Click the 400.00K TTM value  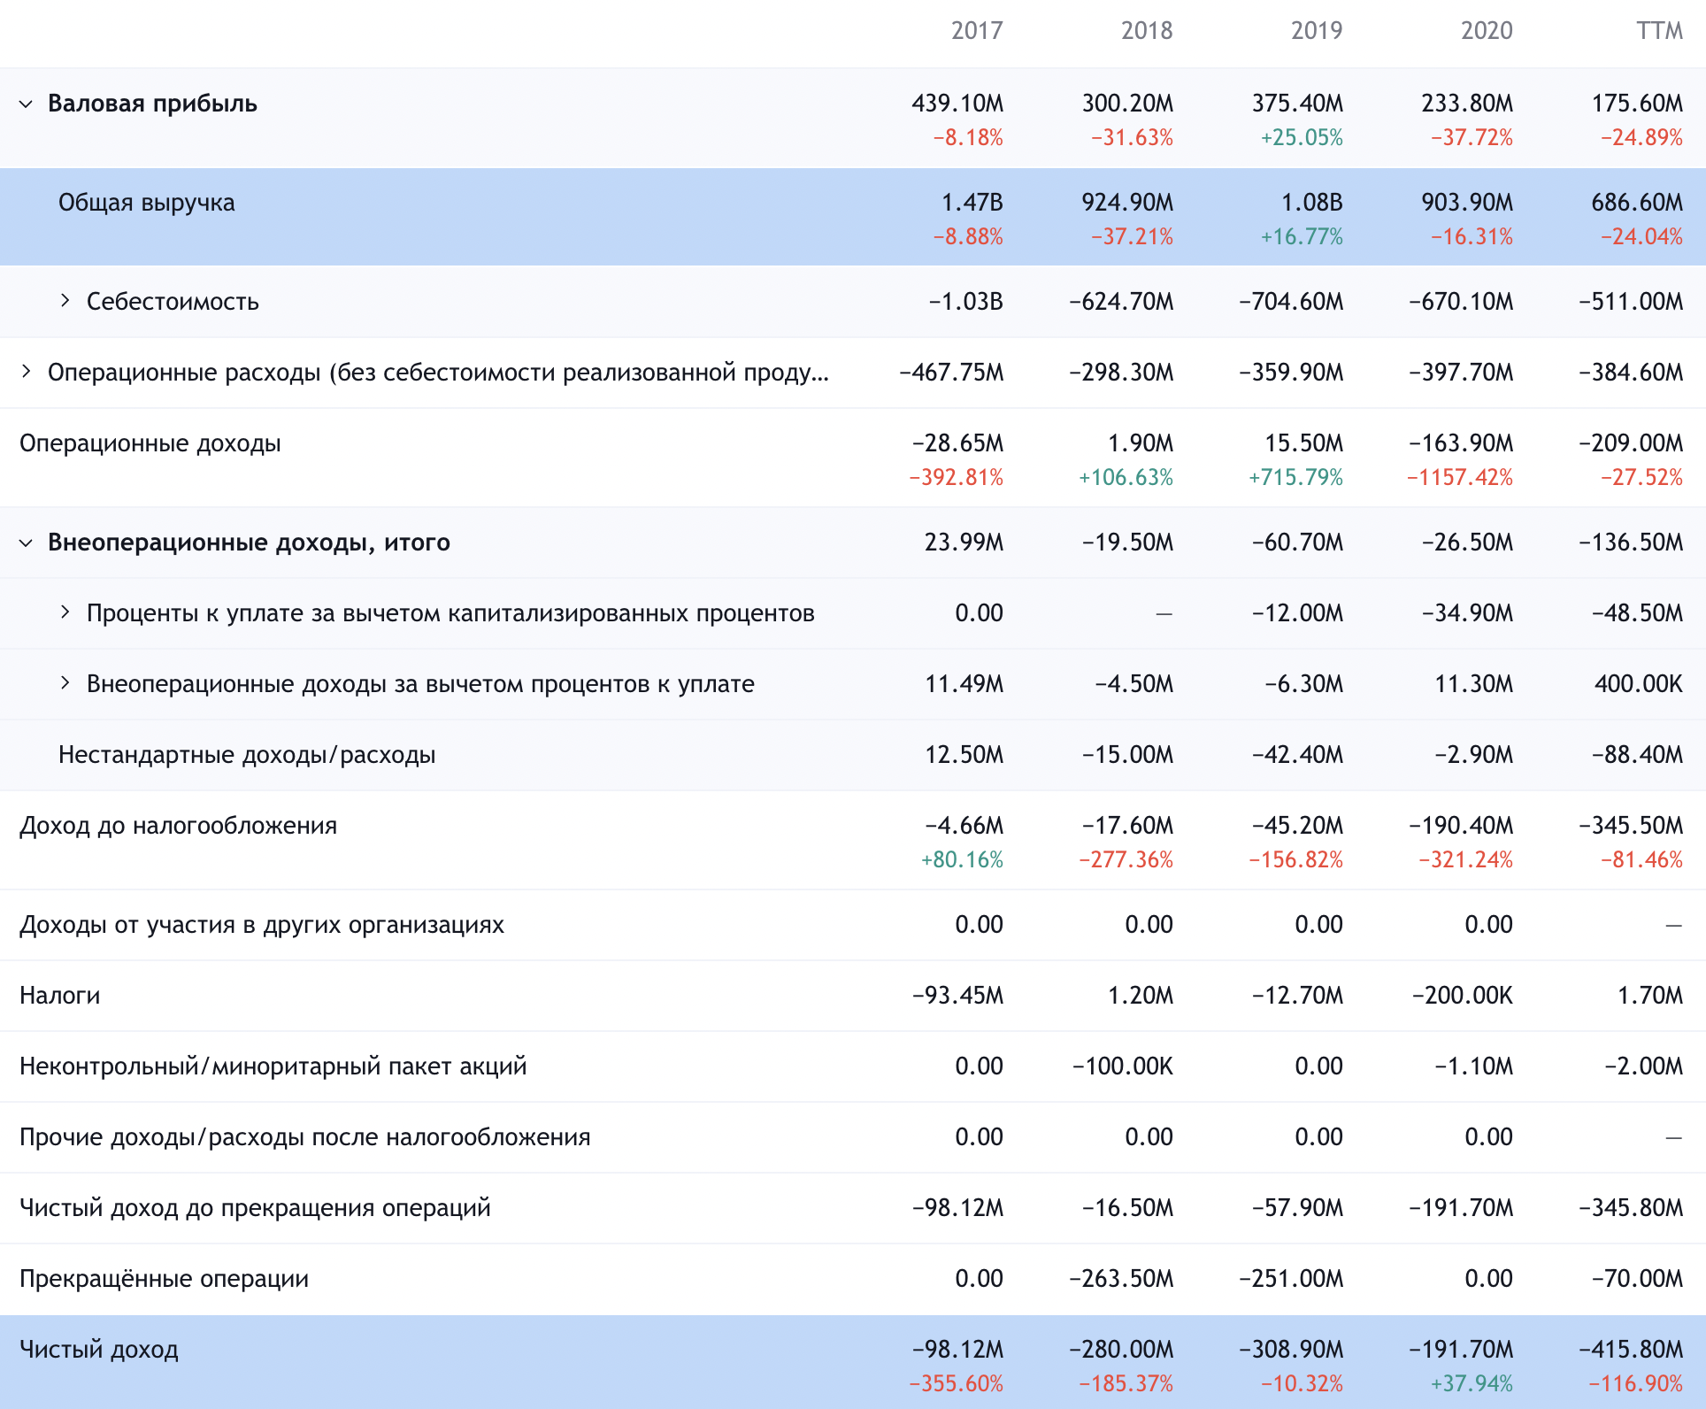tap(1638, 684)
